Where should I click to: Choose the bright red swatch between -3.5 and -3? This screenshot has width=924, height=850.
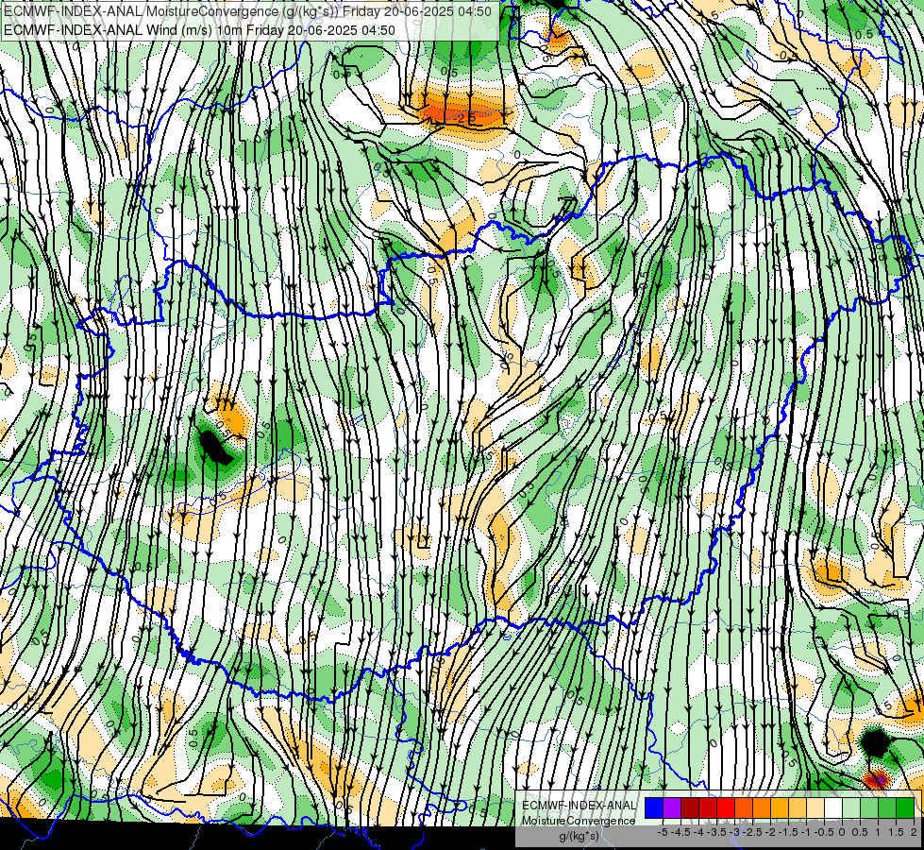(x=726, y=808)
